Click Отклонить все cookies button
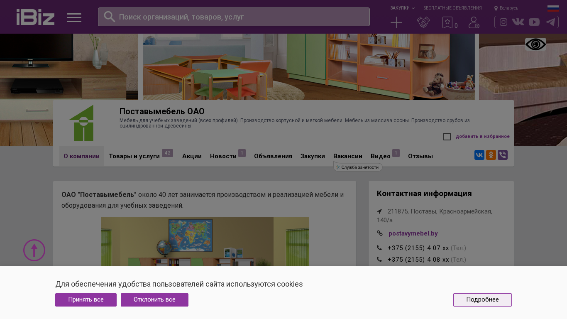 coord(154,300)
